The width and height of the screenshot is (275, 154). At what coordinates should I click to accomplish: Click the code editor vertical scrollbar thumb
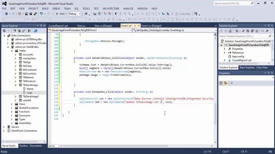(215, 114)
